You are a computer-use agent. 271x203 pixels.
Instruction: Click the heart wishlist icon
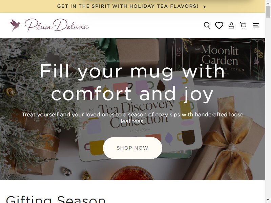pos(219,25)
